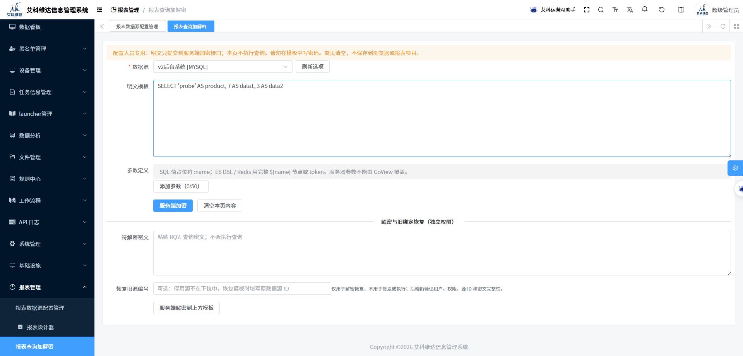
Task: Click the 艾科维达 logo in the header
Action: [x=15, y=10]
